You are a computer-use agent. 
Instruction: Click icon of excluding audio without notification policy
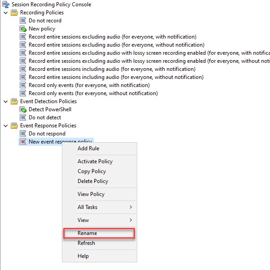(23, 45)
